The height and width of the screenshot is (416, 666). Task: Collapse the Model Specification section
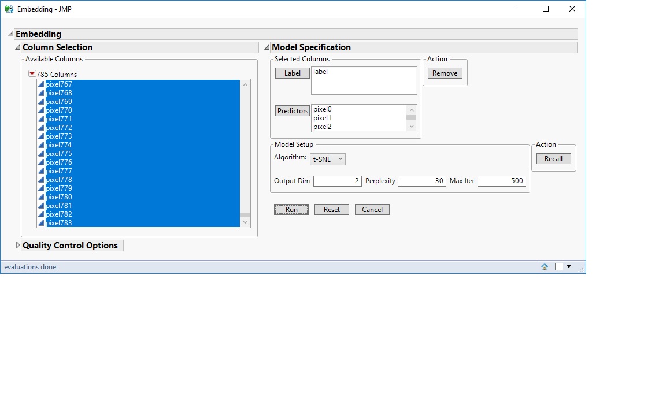pos(266,47)
